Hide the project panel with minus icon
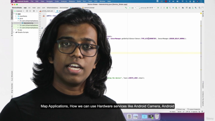The image size is (215, 121). (x=37, y=11)
